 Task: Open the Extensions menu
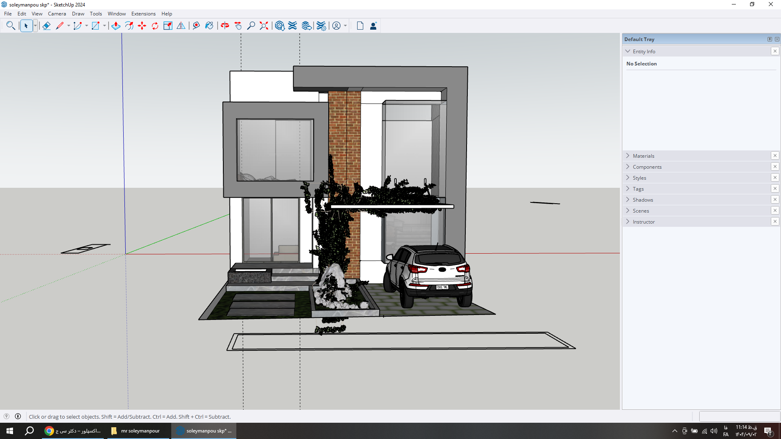(144, 13)
